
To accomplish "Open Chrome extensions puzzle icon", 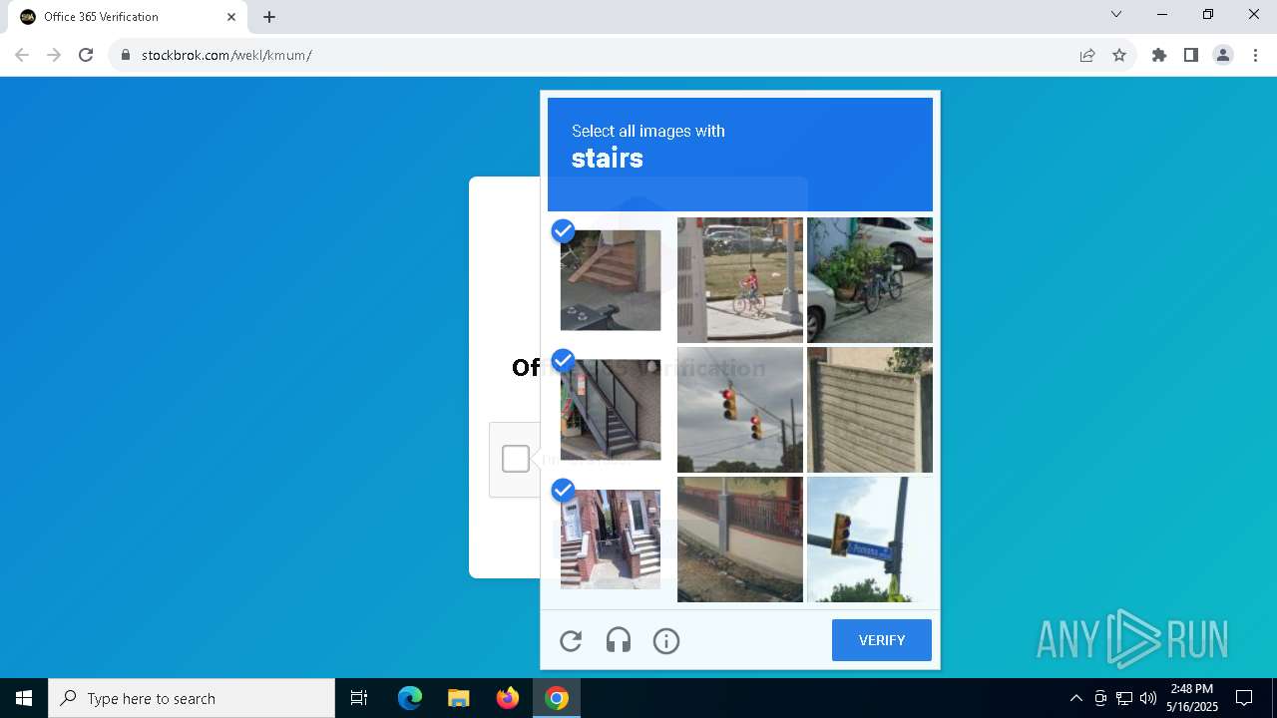I will coord(1159,55).
